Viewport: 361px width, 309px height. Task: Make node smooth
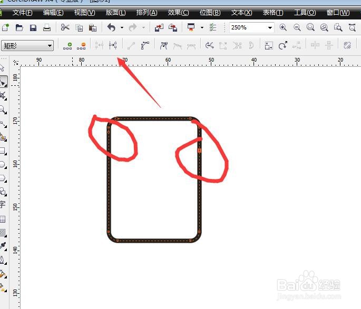click(x=178, y=46)
